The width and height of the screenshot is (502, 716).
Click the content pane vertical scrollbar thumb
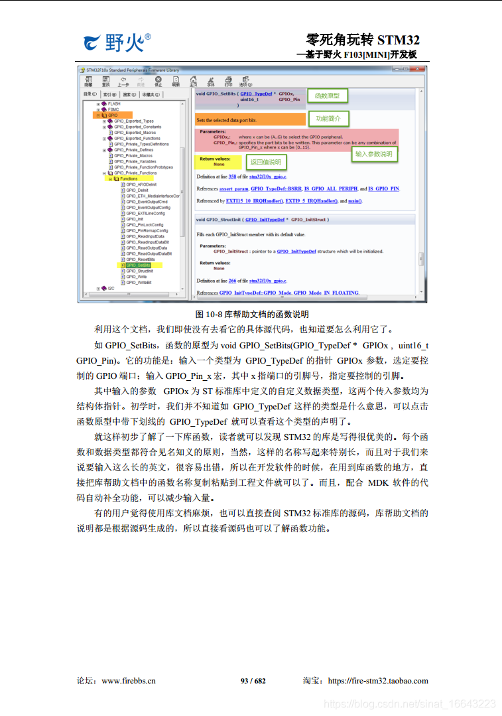(x=421, y=259)
